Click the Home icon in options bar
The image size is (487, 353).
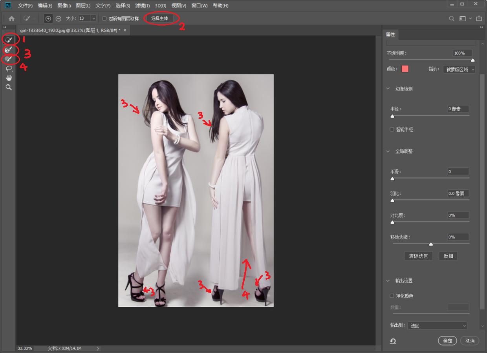coord(11,18)
